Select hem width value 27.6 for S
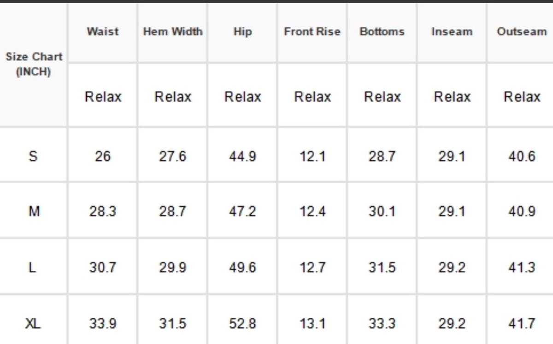Screen dimensions: 553x344 [173, 156]
